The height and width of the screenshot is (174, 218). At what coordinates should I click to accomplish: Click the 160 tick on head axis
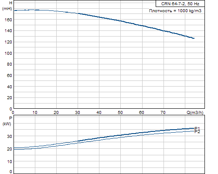[x=8, y=20]
